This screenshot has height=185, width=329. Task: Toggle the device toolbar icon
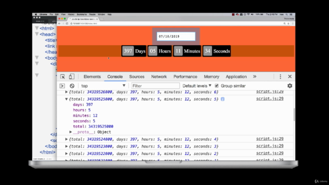pos(71,77)
